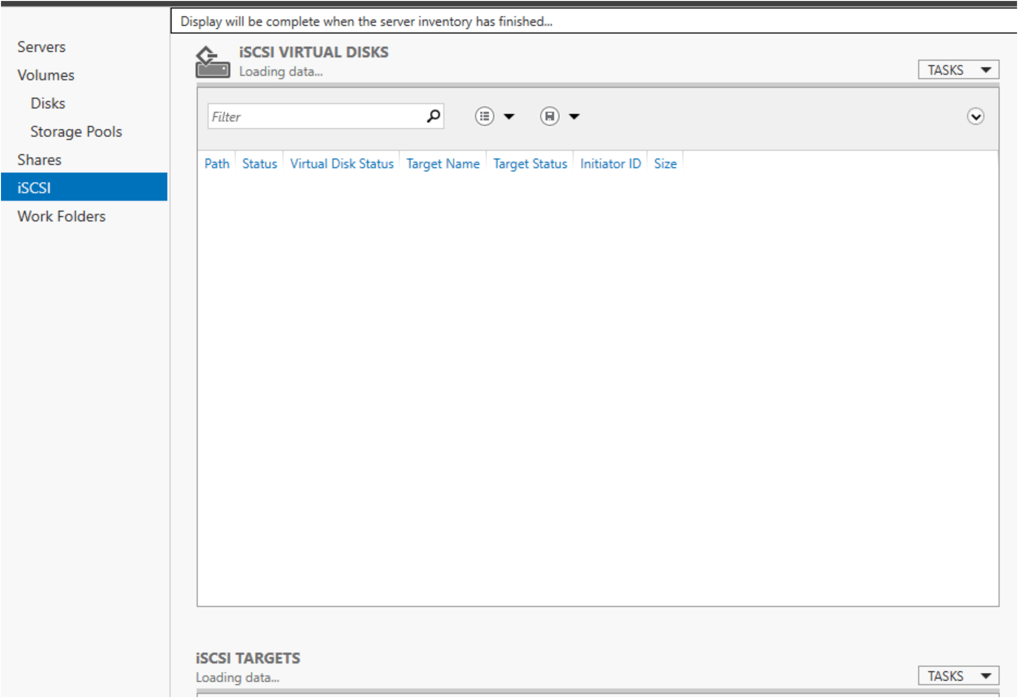
Task: Open Disks under Volumes
Action: pos(48,103)
